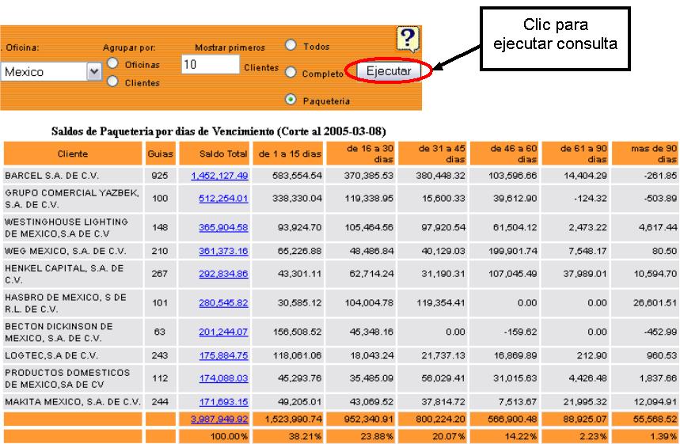Click the total 55,568.52
The height and width of the screenshot is (444, 680).
(x=655, y=419)
